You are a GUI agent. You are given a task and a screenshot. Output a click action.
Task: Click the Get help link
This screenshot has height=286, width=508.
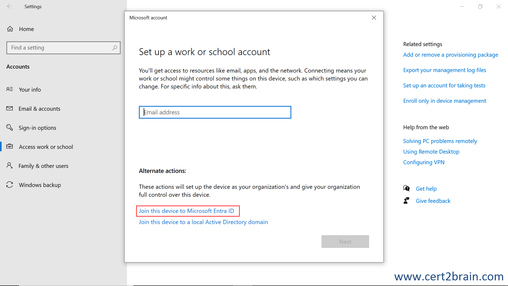click(x=426, y=189)
